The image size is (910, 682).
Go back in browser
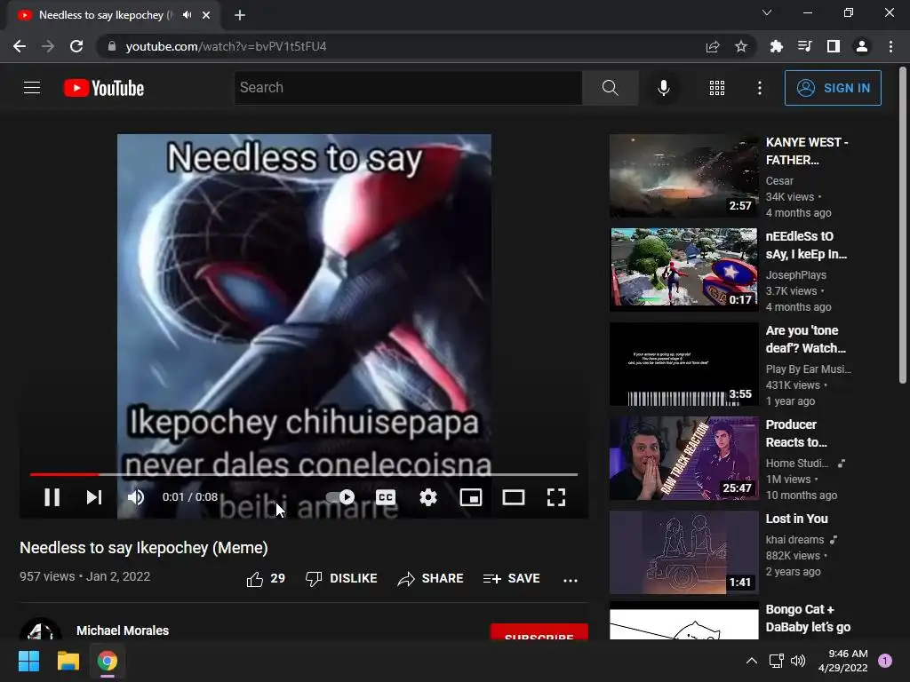click(x=20, y=46)
